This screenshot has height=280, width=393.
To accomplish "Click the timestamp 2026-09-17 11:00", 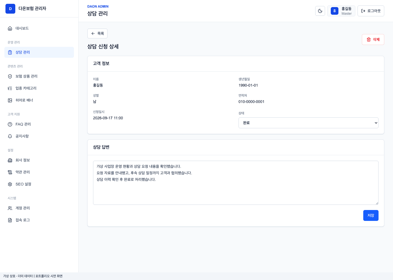I will (x=108, y=118).
